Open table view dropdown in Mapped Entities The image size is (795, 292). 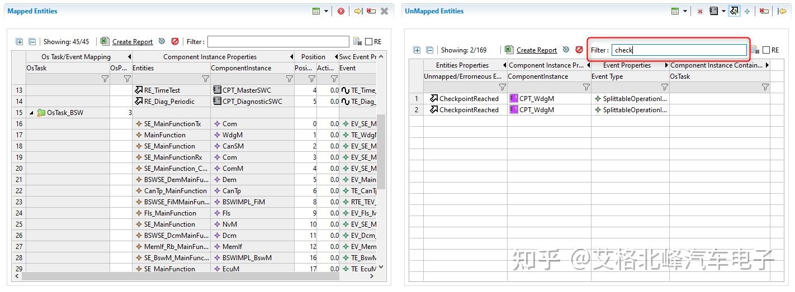coord(326,11)
